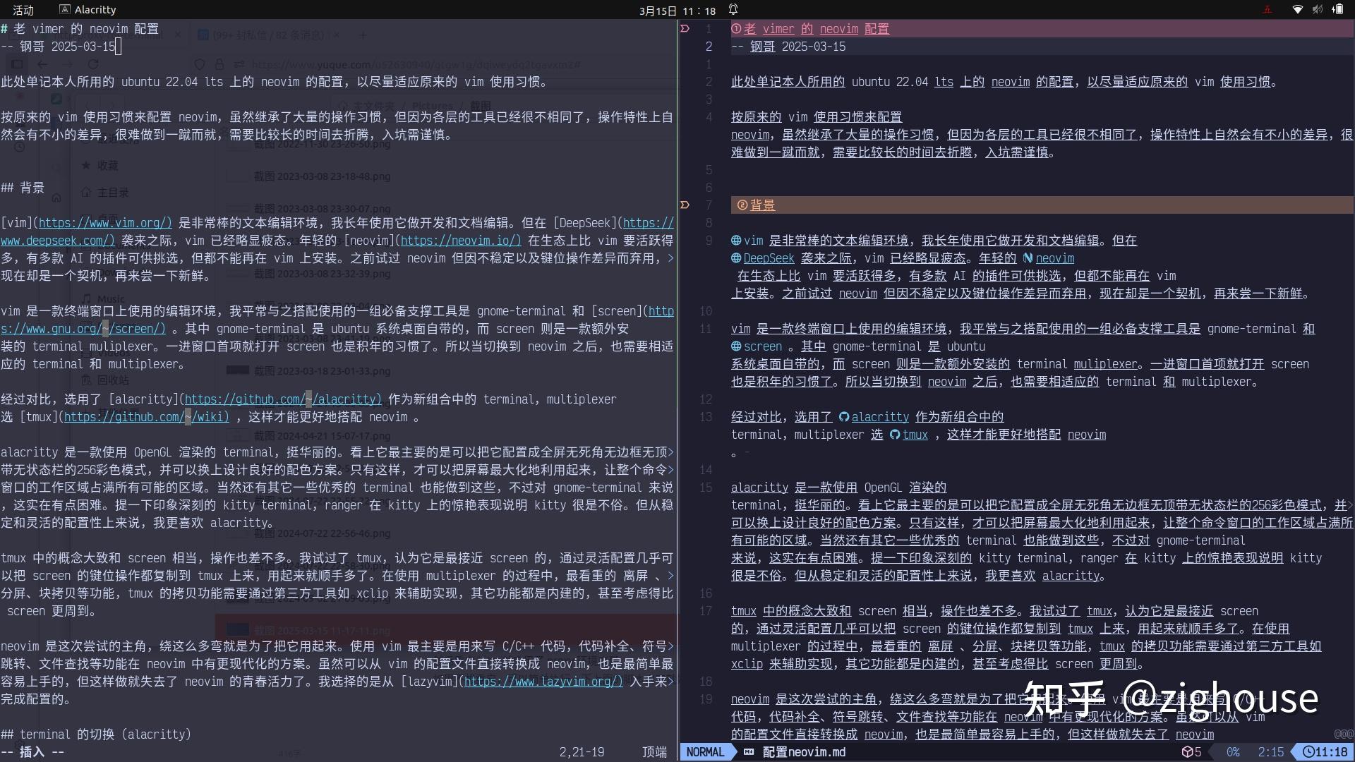Viewport: 1355px width, 762px height.
Task: Open the 活动 menu in the top bar
Action: [23, 10]
